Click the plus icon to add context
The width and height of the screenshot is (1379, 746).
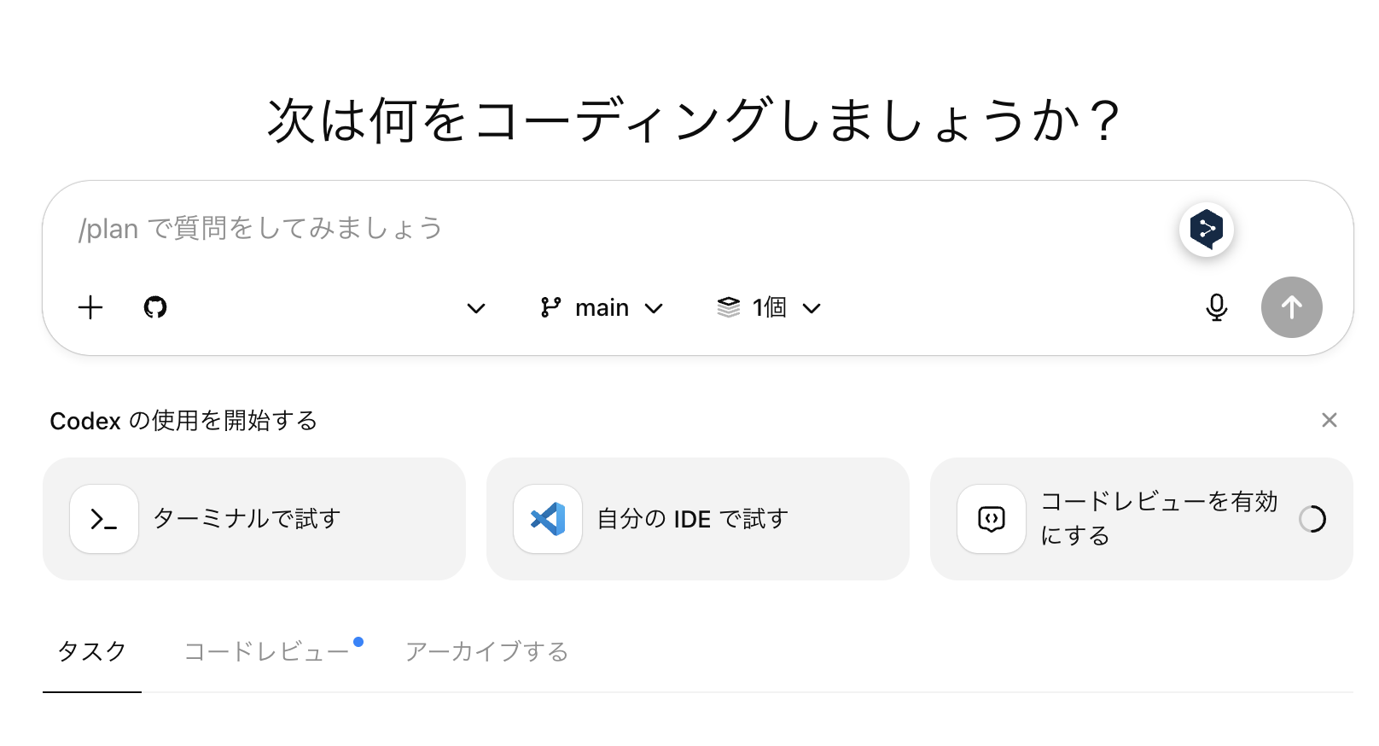pos(90,307)
